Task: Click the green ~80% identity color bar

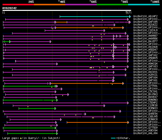Action: 112,5
